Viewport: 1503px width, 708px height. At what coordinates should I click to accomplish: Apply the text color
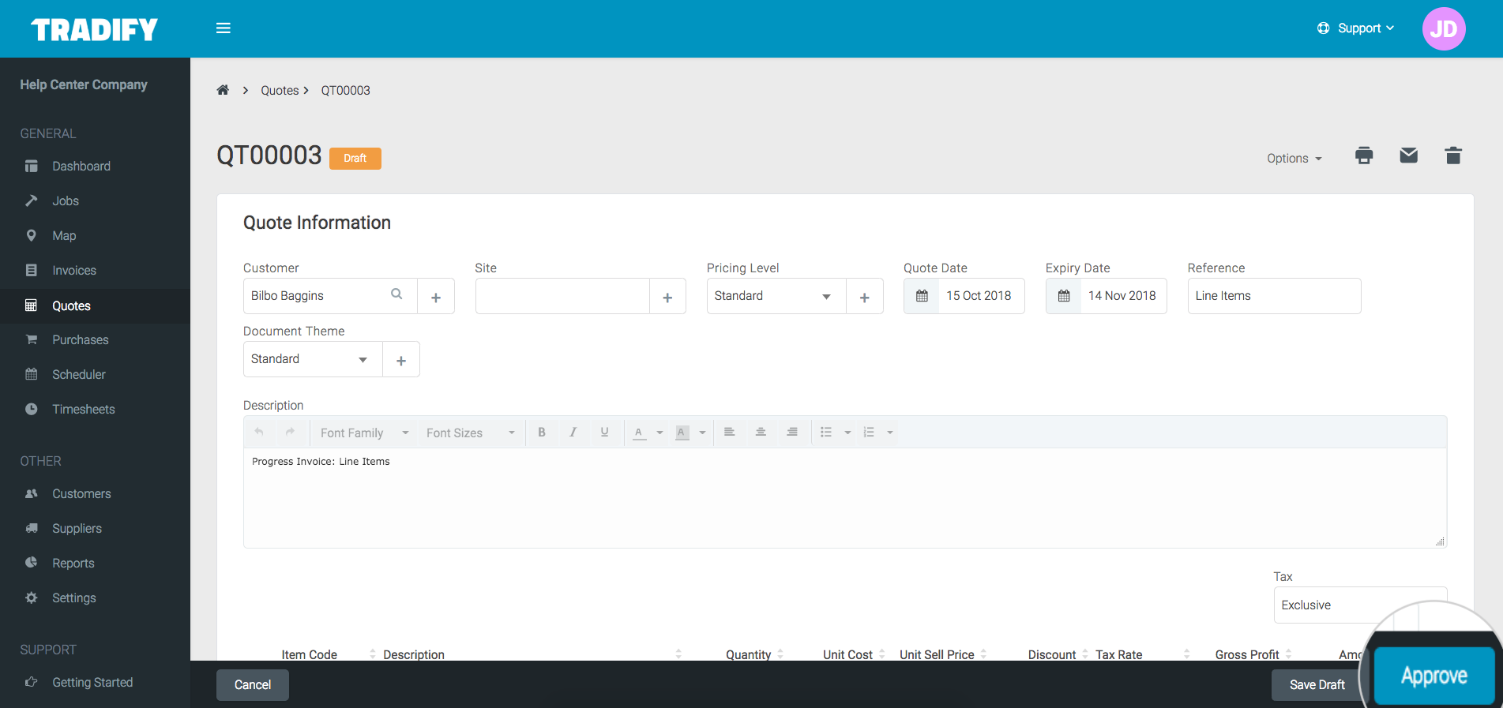tap(639, 433)
